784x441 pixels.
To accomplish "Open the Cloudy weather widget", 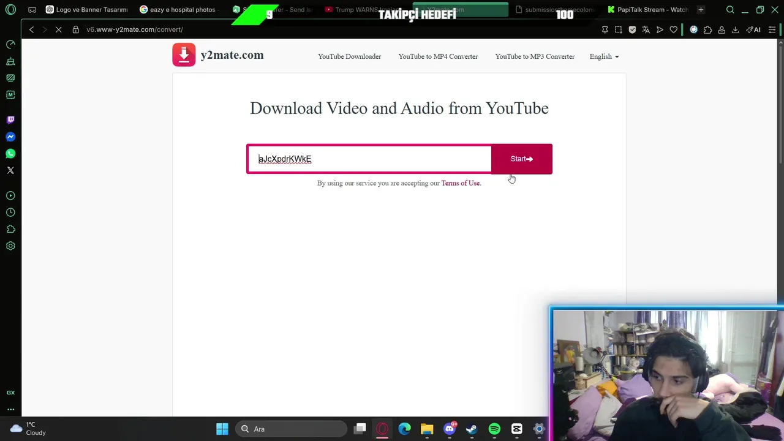I will (x=28, y=429).
